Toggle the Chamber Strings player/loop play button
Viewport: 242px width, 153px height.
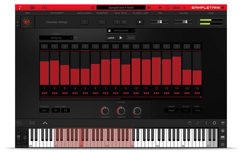140,22
